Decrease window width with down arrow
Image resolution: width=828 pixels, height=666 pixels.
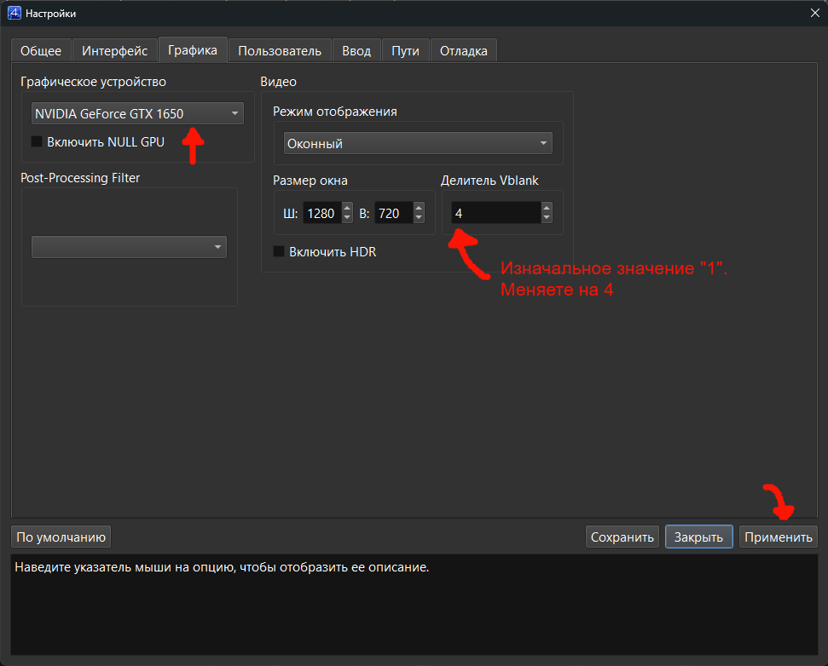[x=347, y=218]
